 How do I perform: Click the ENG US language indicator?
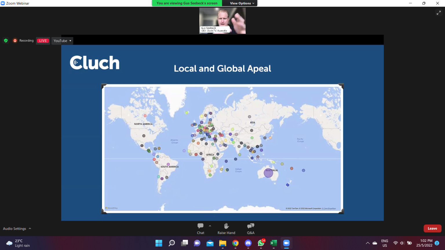point(384,243)
